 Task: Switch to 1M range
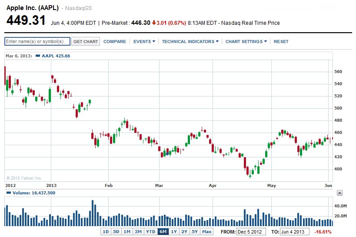[127, 231]
